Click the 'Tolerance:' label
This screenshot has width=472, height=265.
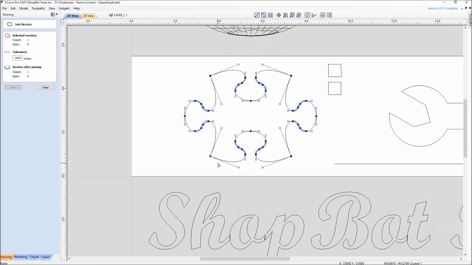pos(20,52)
